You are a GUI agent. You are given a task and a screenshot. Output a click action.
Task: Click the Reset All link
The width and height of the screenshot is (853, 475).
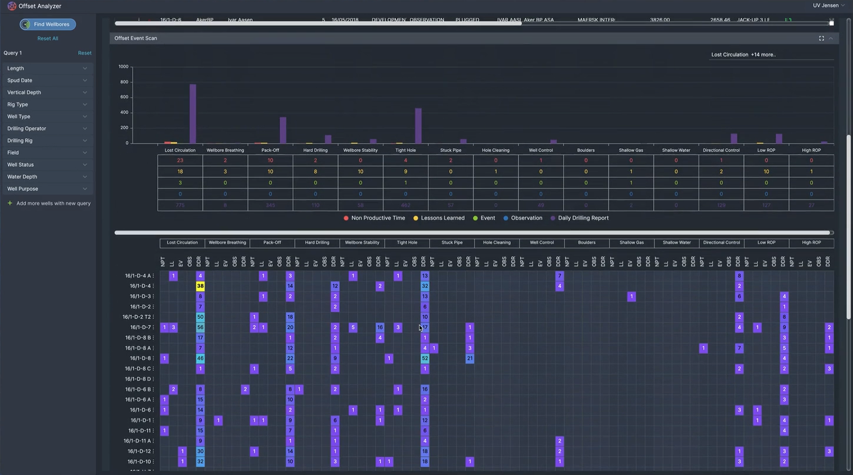tap(48, 38)
